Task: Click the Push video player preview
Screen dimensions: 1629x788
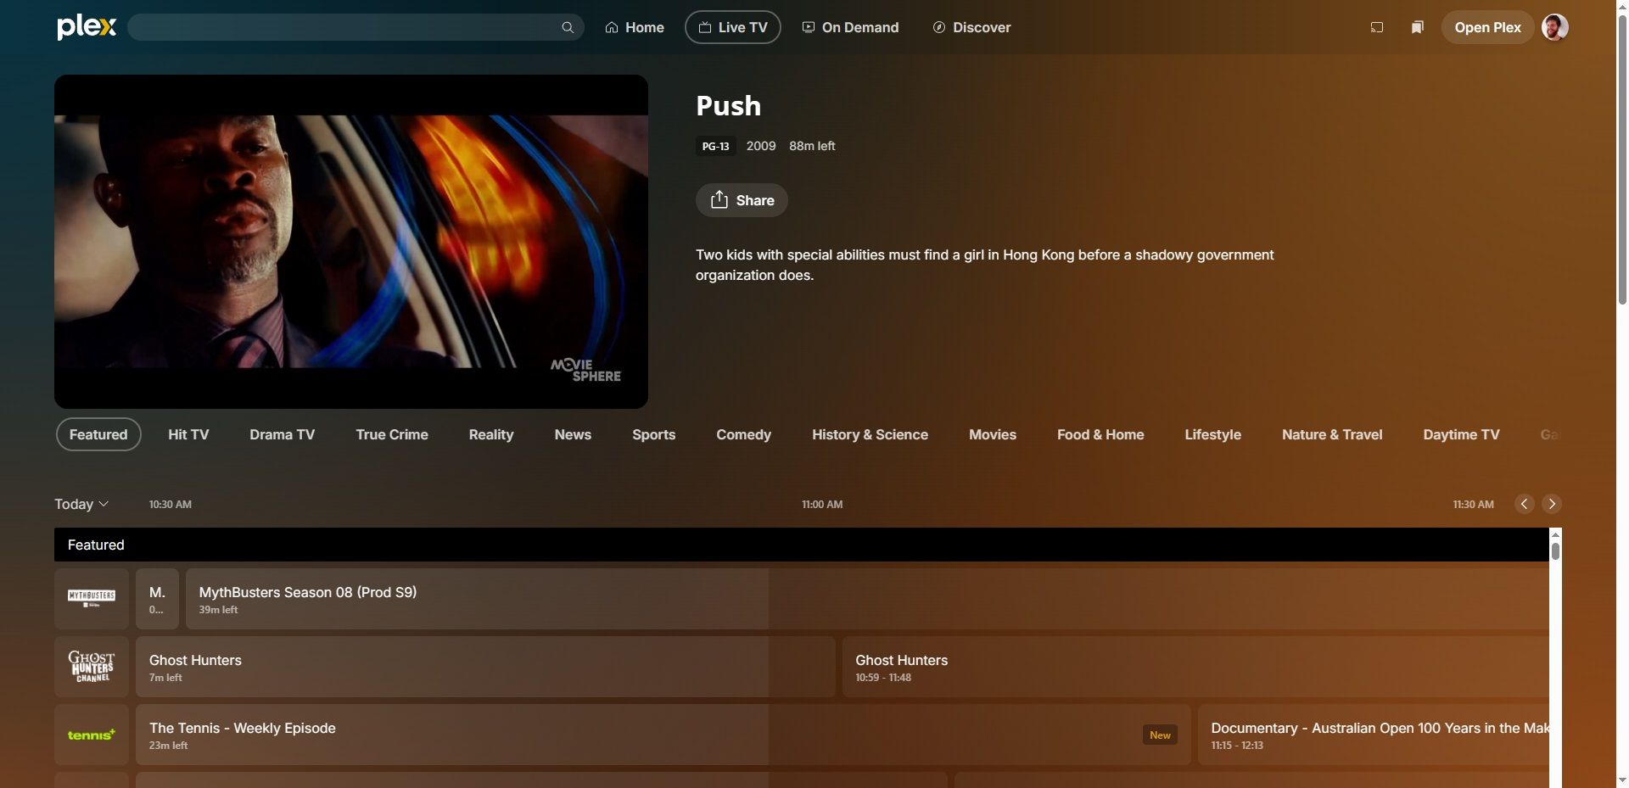Action: 351,242
